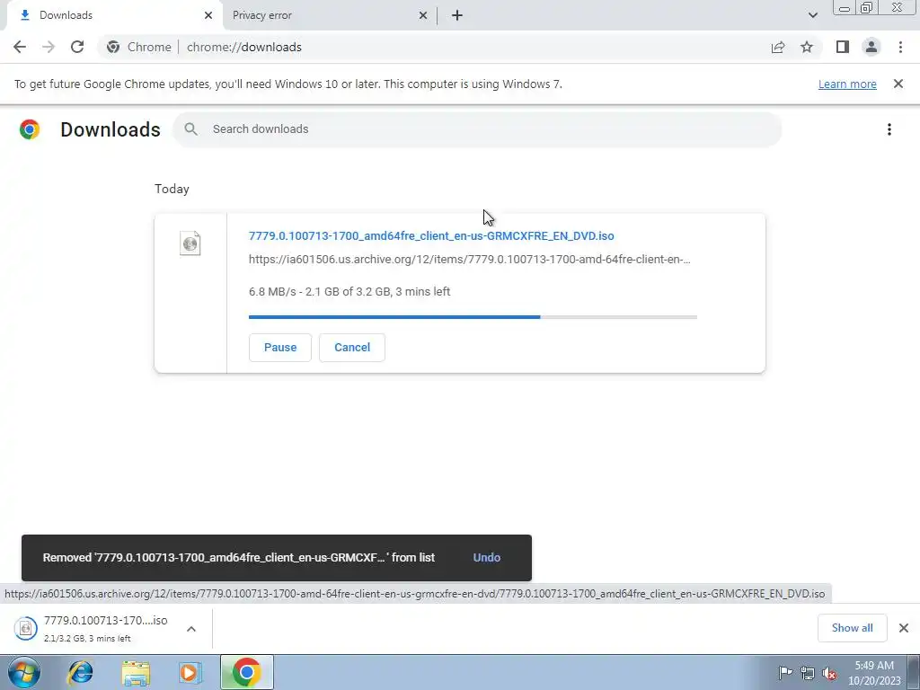920x690 pixels.
Task: Click Show all downloads button
Action: 852,628
